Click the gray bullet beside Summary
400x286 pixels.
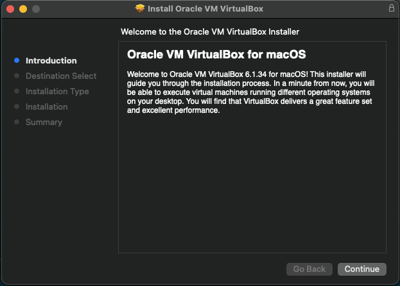point(17,122)
